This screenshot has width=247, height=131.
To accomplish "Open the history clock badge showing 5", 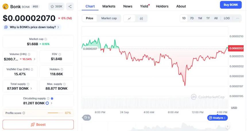I will [86, 117].
